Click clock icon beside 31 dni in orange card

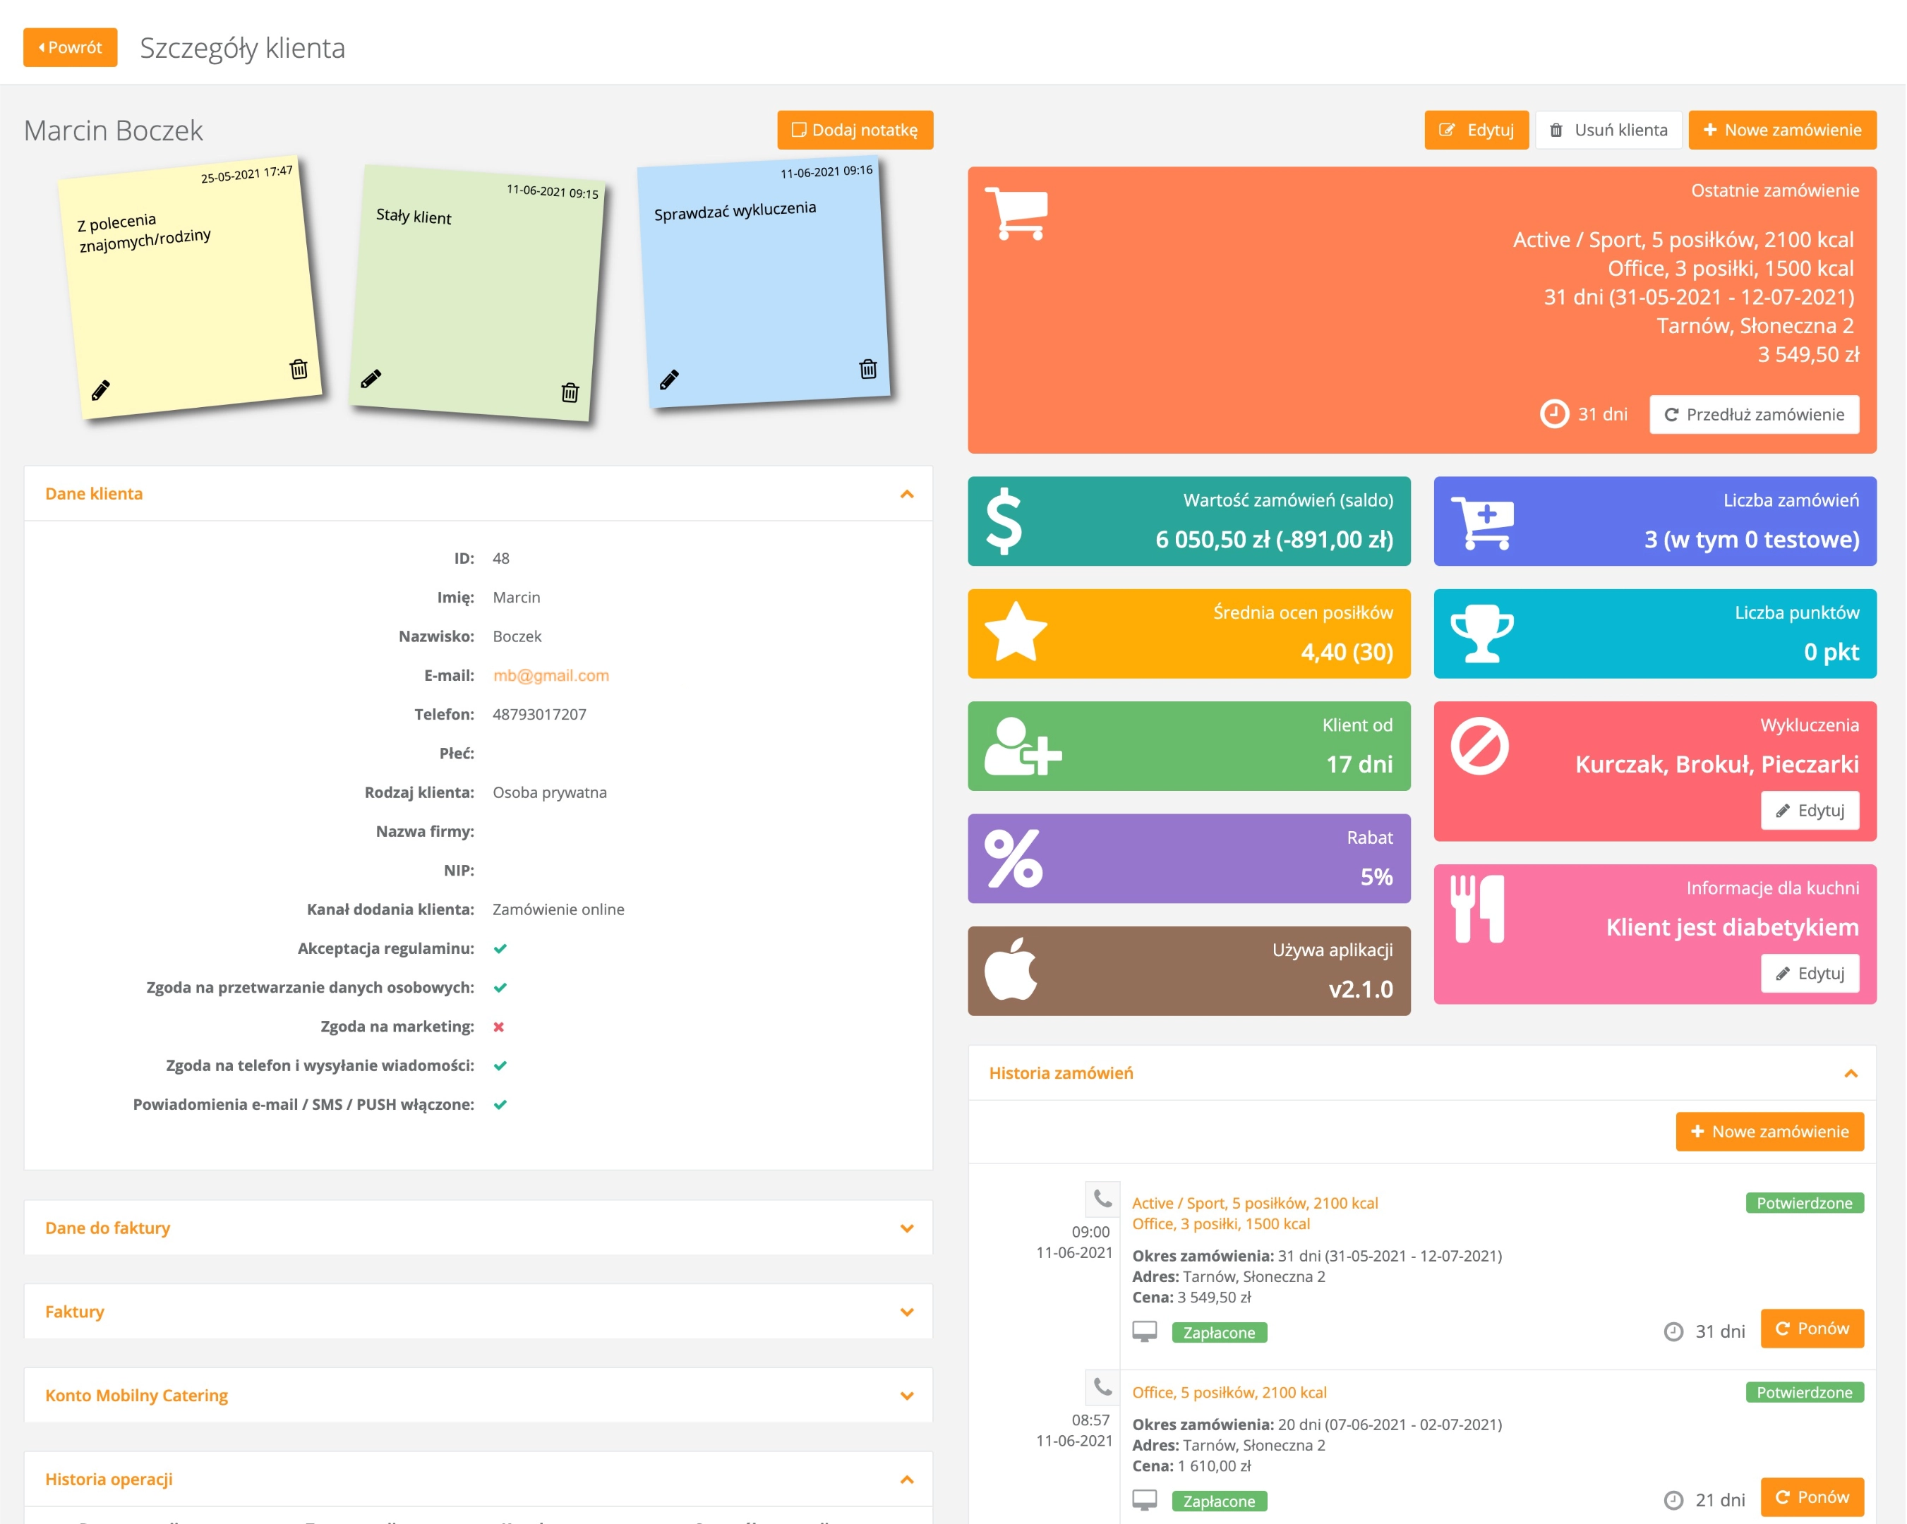tap(1555, 413)
